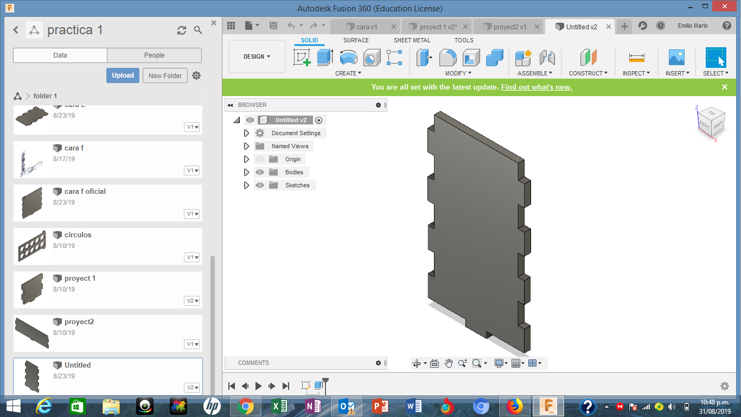Open the CONSTRUCT dropdown menu
Screen dimensions: 741x417
click(x=588, y=73)
